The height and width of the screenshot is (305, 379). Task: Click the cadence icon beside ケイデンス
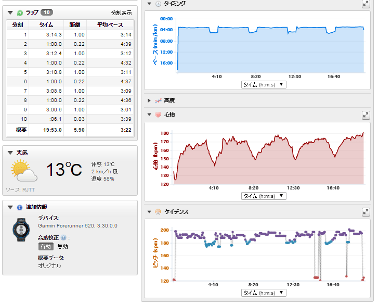pyautogui.click(x=158, y=212)
